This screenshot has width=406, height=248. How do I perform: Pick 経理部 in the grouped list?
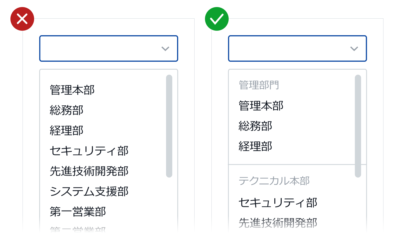tap(255, 146)
